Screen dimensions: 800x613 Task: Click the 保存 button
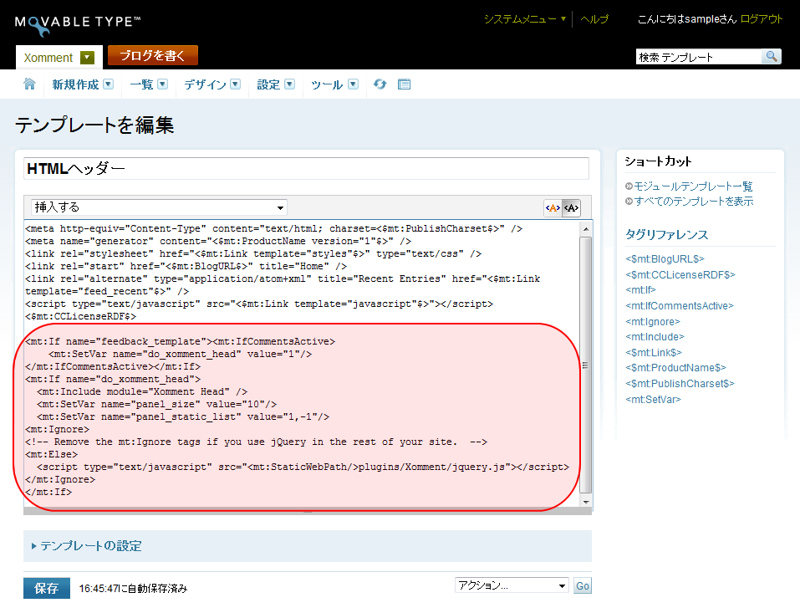click(47, 588)
